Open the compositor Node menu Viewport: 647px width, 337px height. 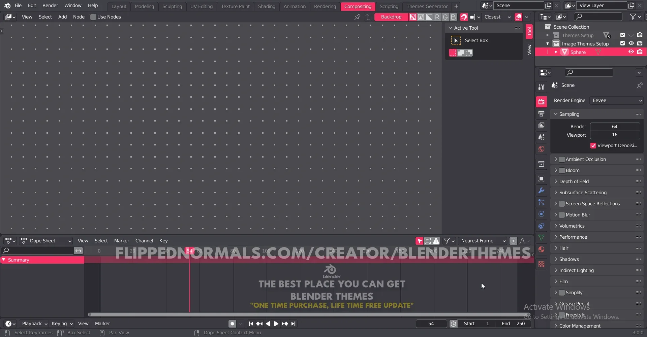pyautogui.click(x=79, y=17)
